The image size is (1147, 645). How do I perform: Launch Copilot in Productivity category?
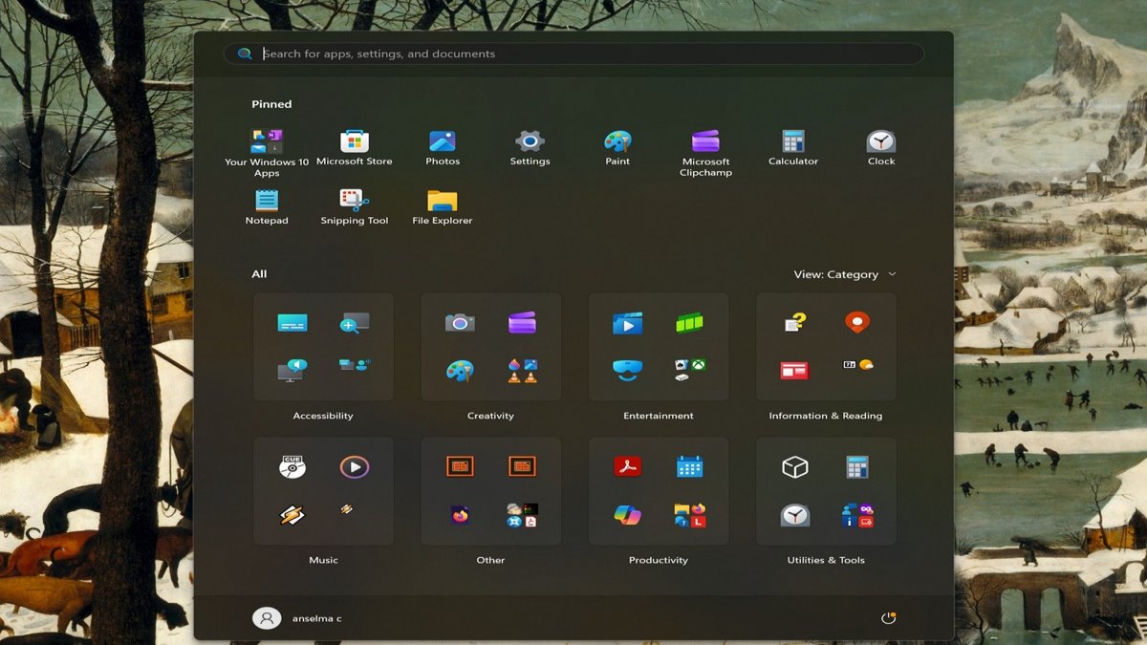pos(628,515)
